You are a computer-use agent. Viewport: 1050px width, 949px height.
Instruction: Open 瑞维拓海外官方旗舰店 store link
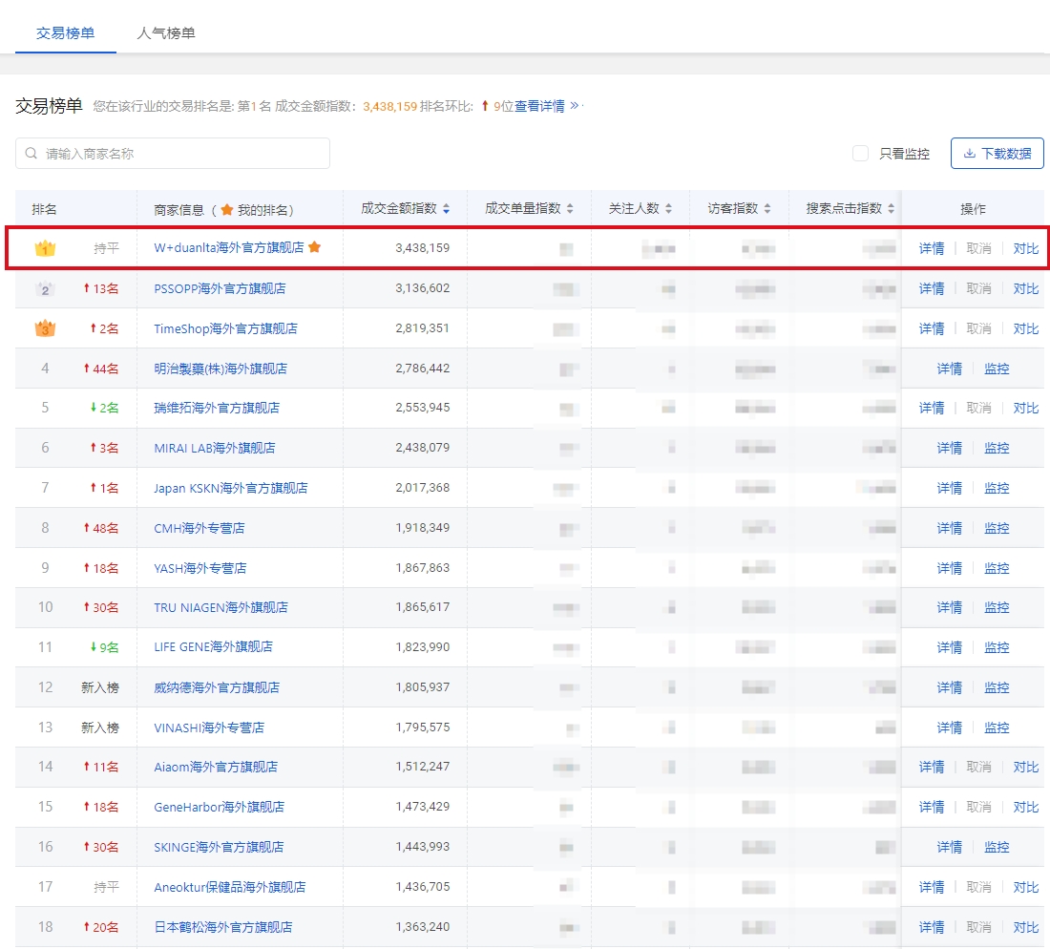coord(217,408)
